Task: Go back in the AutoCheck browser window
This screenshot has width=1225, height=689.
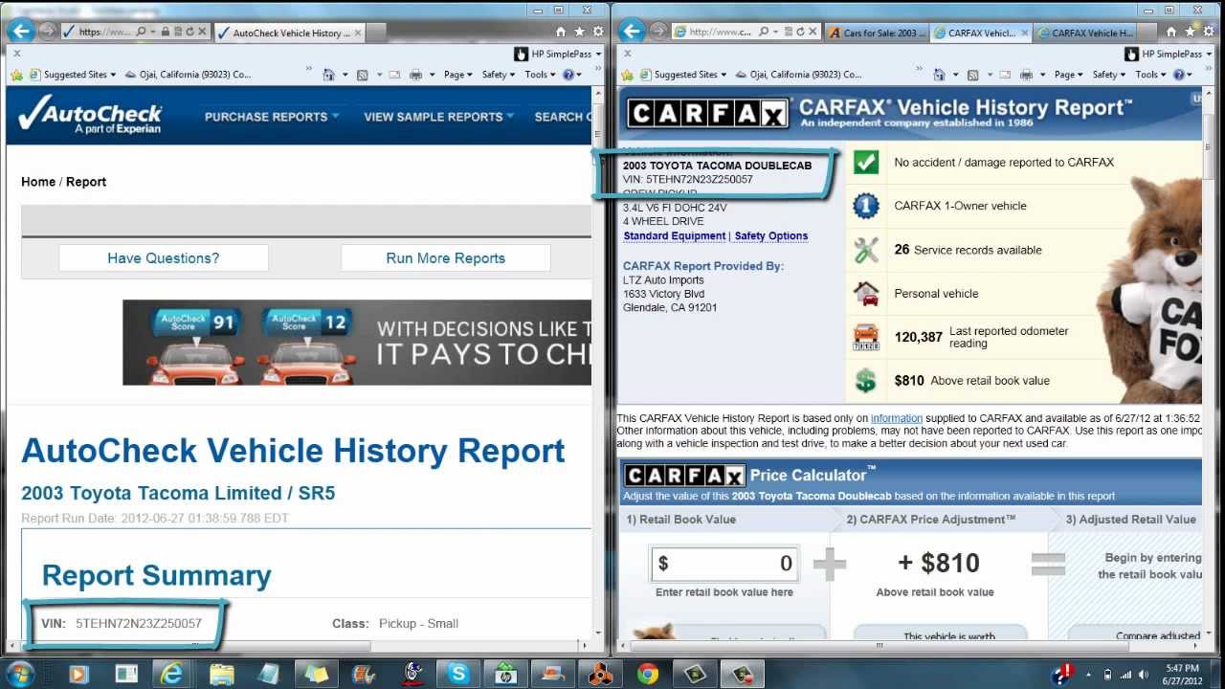Action: tap(20, 31)
